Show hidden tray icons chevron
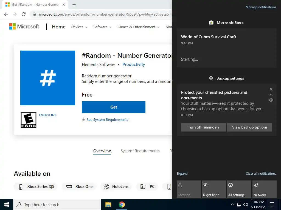Viewport: 281px width, 210px height. click(232, 205)
